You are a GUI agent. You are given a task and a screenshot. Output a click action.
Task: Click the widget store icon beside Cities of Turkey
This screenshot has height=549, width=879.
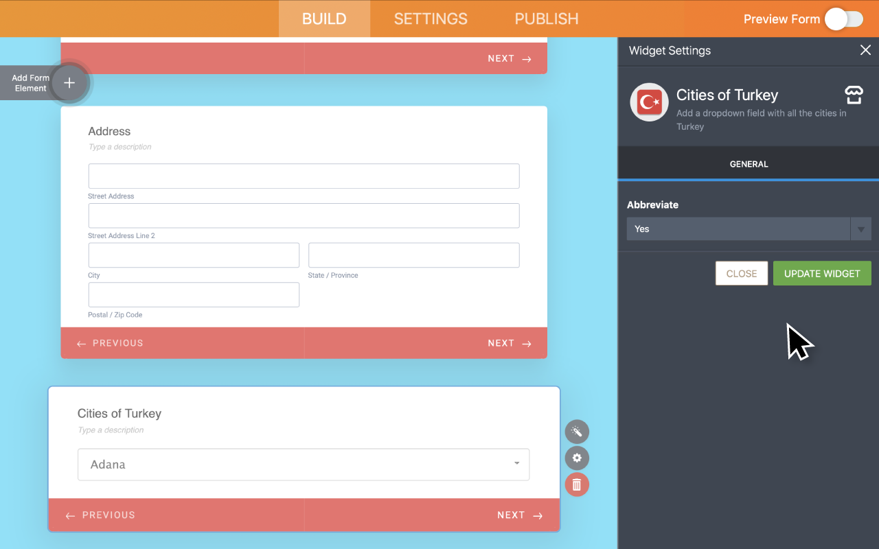853,95
